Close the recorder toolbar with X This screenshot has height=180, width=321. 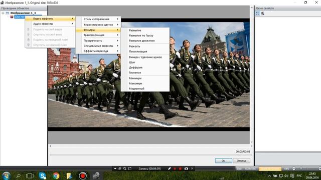192,168
